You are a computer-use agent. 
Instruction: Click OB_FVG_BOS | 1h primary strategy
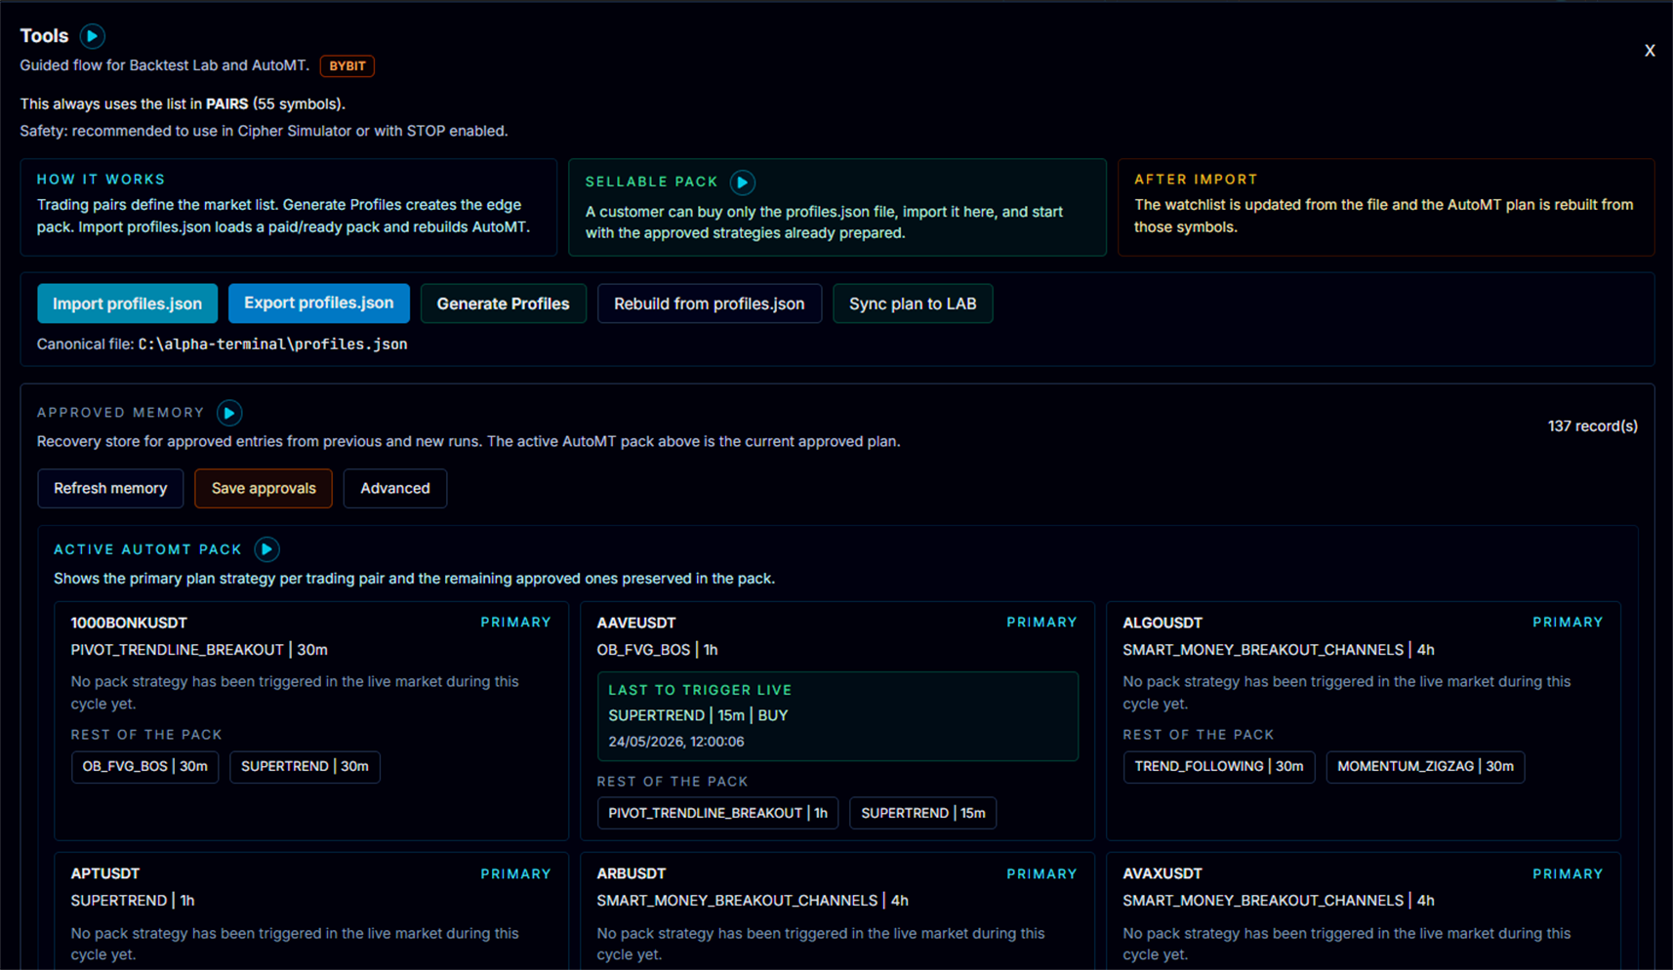tap(657, 650)
